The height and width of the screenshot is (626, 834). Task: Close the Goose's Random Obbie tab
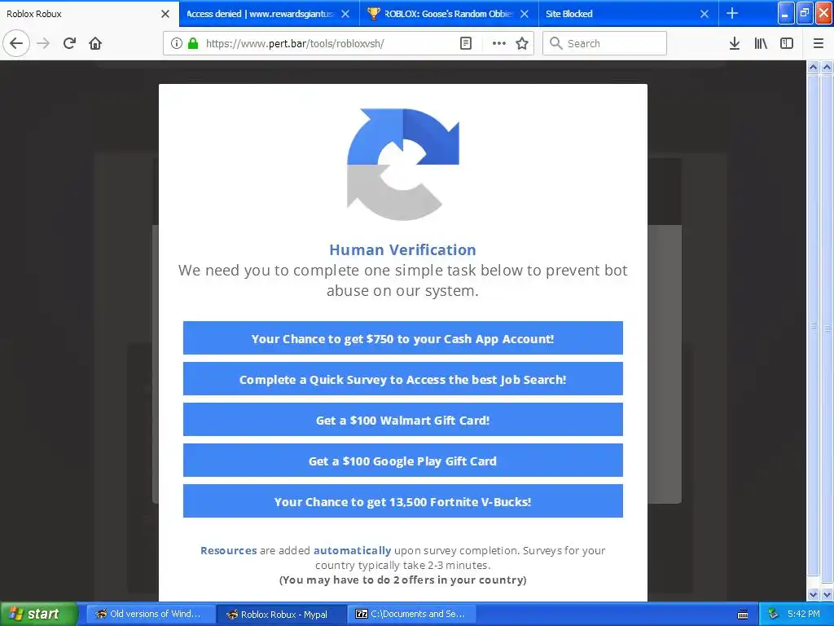pos(525,14)
